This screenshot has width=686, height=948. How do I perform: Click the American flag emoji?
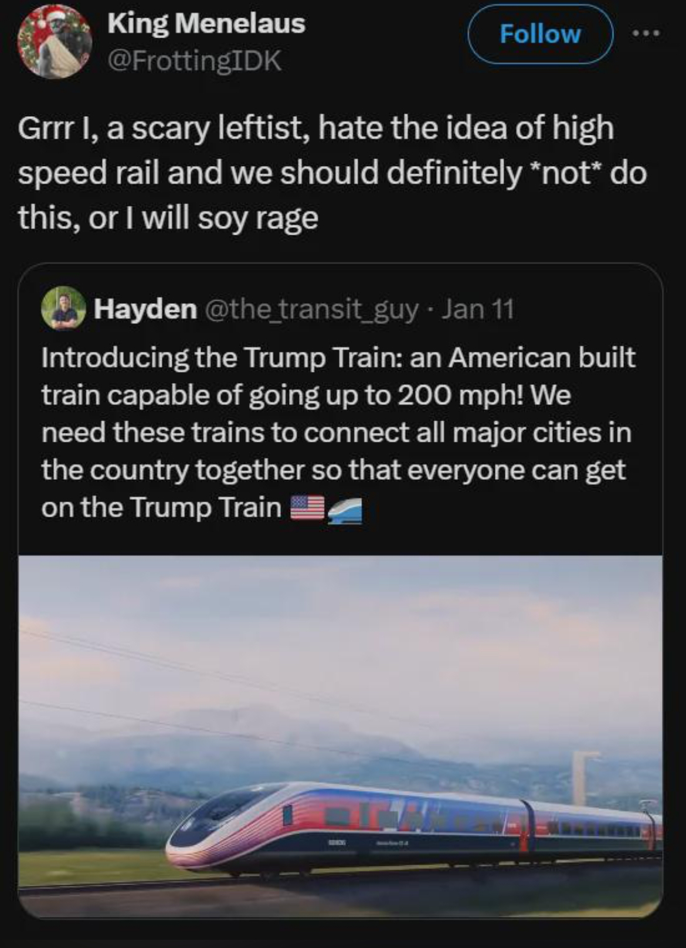[307, 507]
